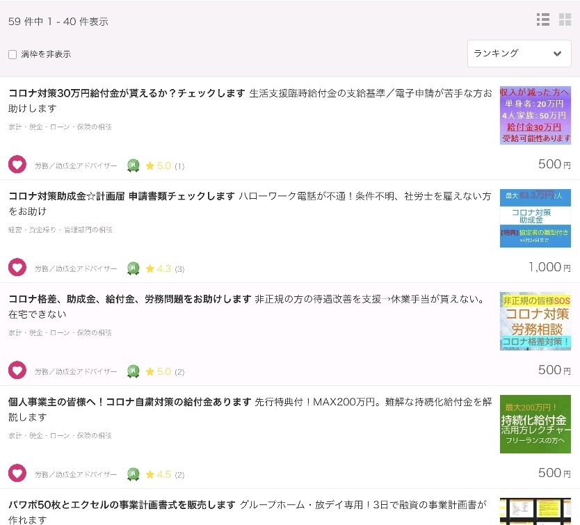580x525 pixels.
Task: Open パワポ50枚とエクセルの事業計画書式 listing
Action: pyautogui.click(x=122, y=505)
